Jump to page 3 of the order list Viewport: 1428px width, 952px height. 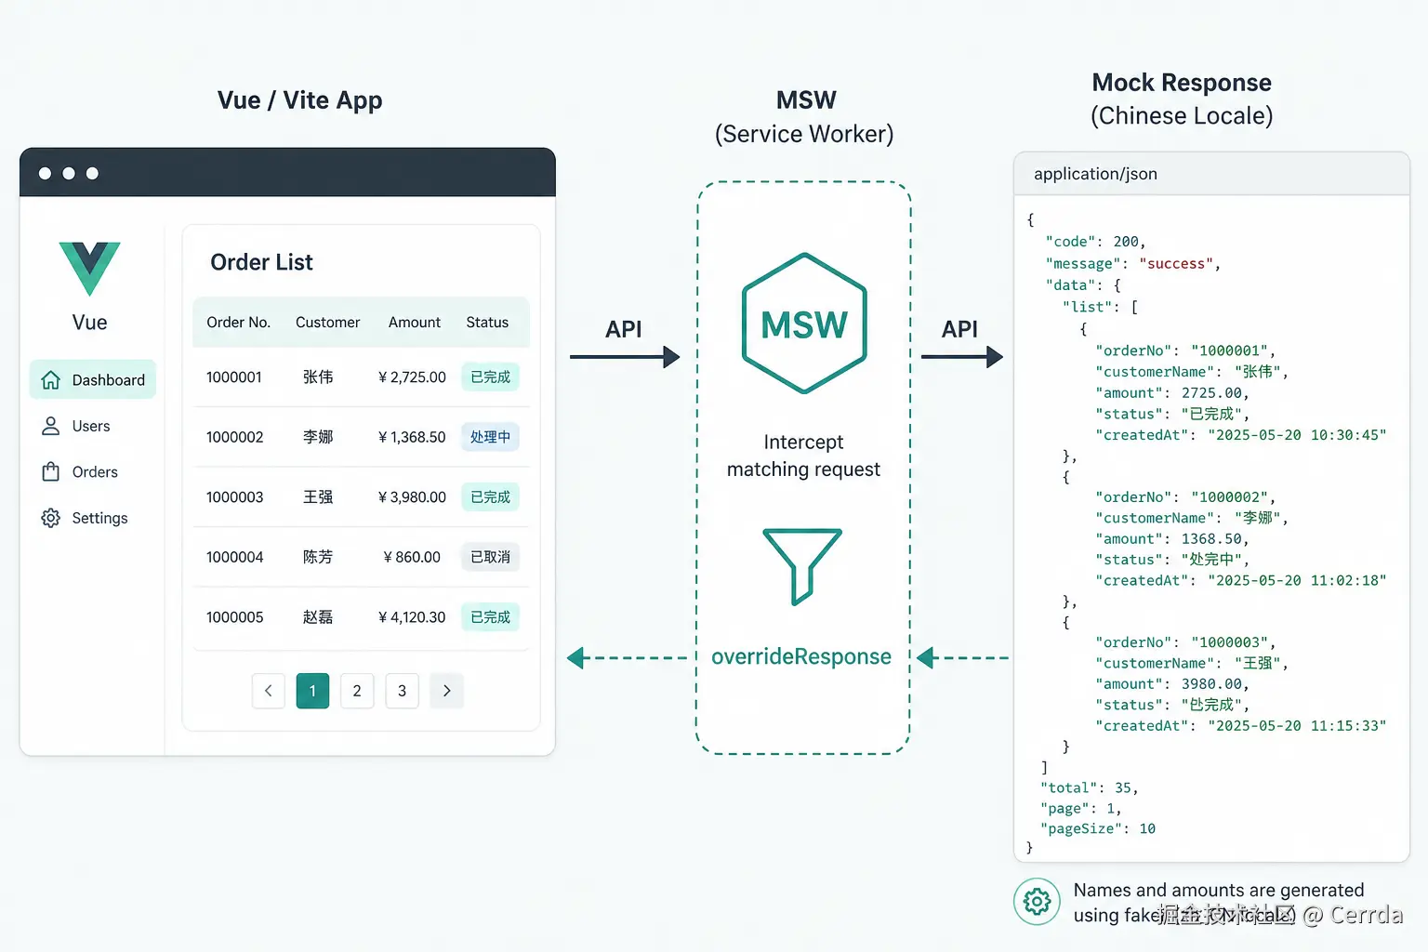pyautogui.click(x=402, y=691)
